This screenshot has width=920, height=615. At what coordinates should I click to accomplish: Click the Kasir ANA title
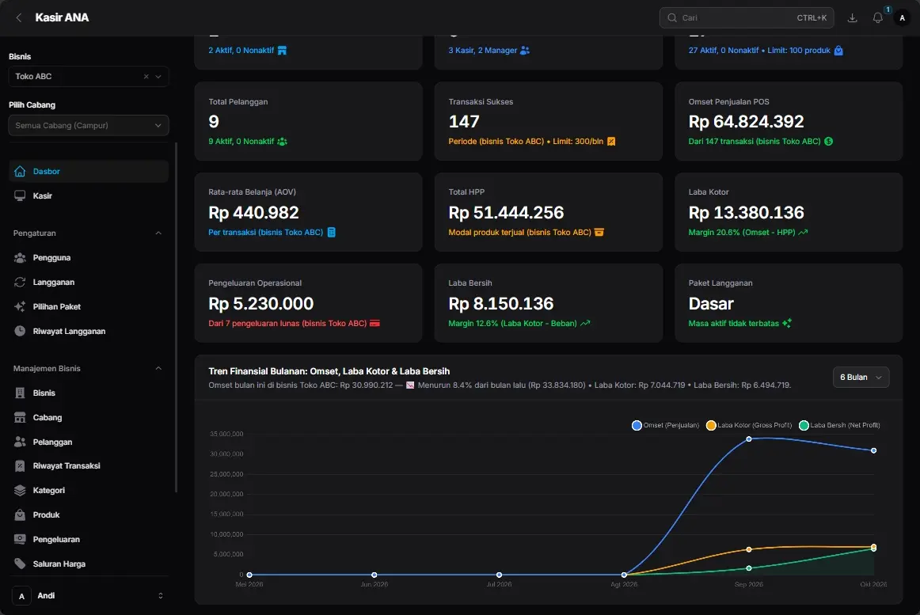(63, 17)
